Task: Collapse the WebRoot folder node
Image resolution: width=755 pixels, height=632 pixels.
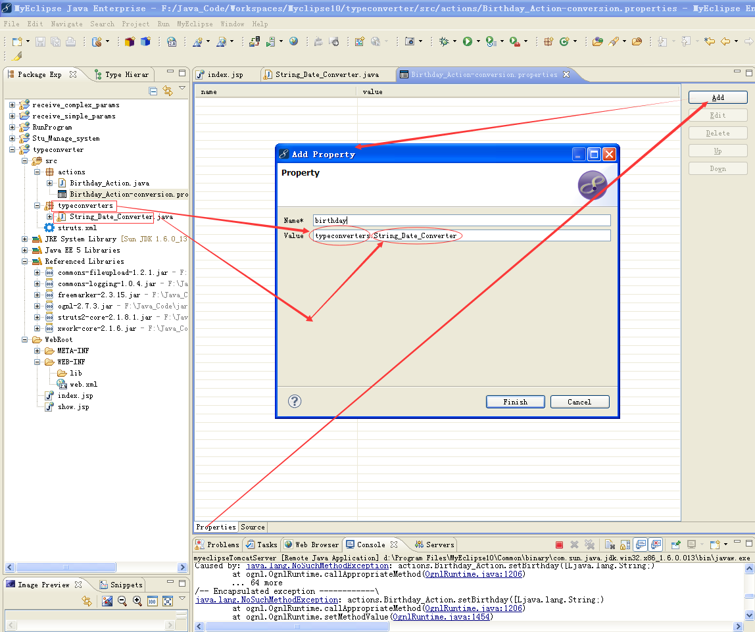Action: (x=24, y=340)
